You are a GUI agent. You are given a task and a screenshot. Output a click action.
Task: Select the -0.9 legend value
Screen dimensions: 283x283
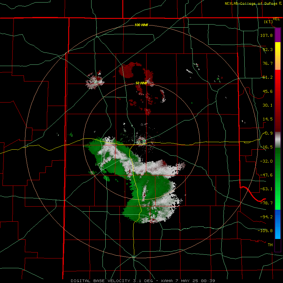[268, 133]
